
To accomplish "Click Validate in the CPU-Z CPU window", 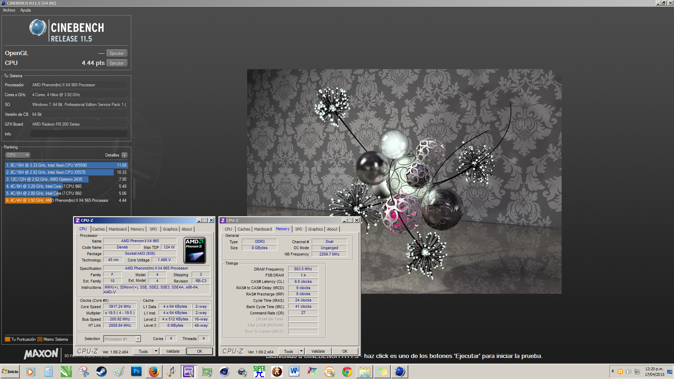I will tap(173, 351).
